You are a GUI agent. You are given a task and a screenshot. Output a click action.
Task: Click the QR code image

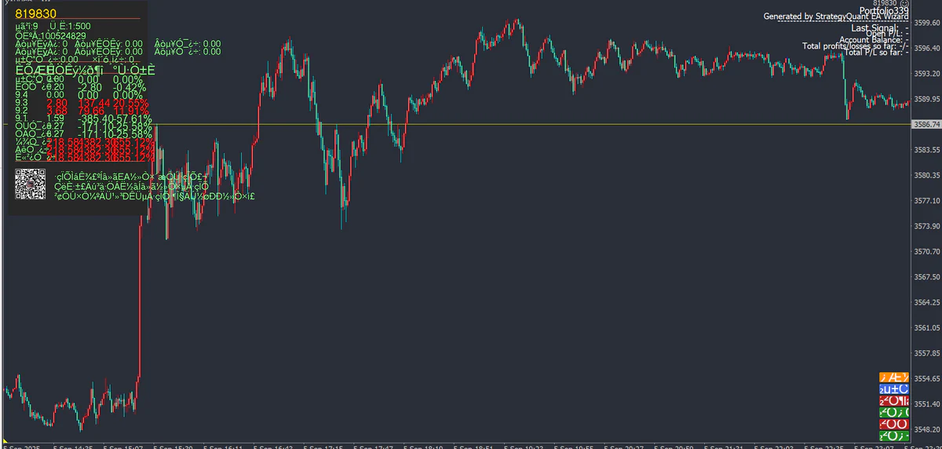(31, 184)
